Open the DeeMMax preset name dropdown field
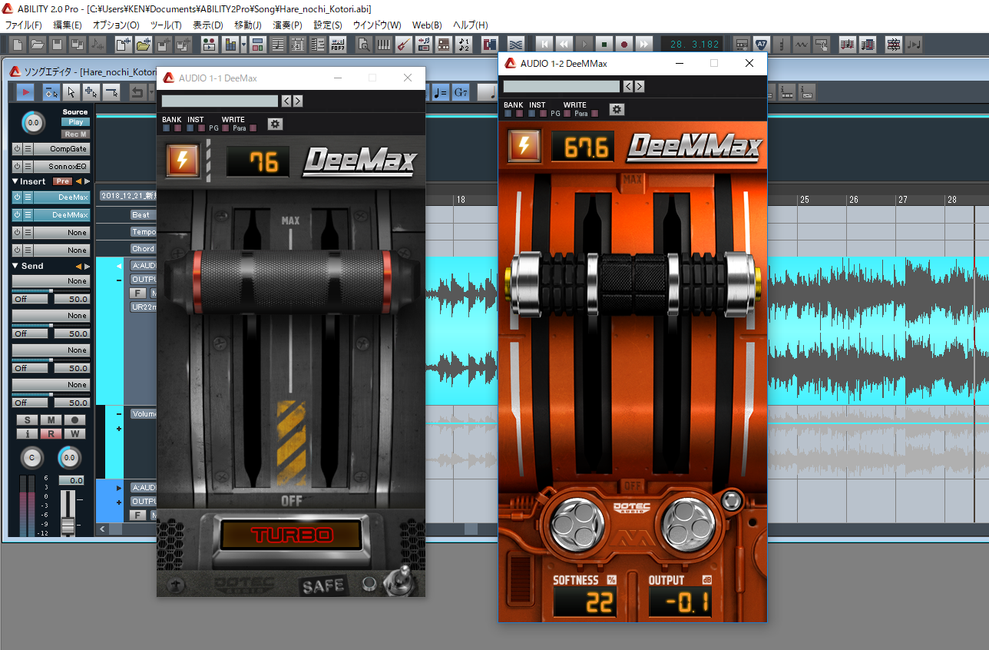Screen dimensions: 989x650 pos(561,86)
